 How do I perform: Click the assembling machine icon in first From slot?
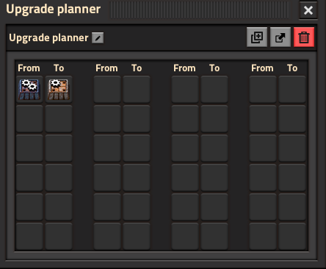point(29,89)
